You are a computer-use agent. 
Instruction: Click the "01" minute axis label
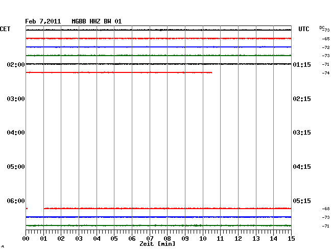tap(43, 239)
